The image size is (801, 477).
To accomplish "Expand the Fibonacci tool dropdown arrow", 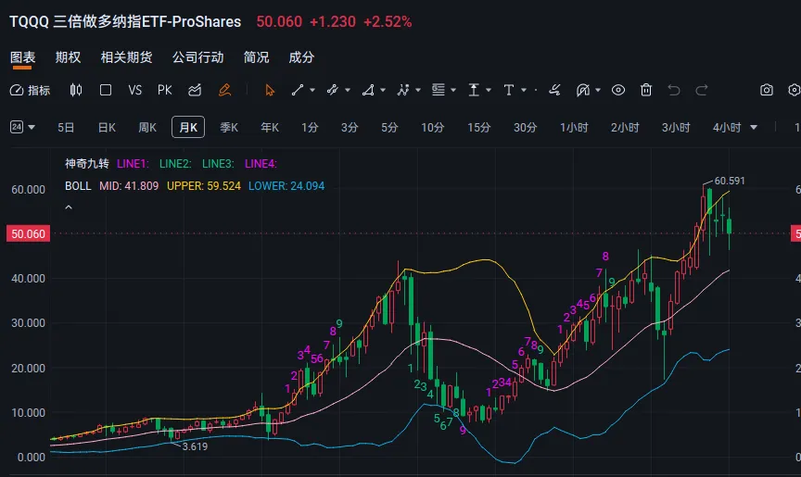I will (453, 90).
